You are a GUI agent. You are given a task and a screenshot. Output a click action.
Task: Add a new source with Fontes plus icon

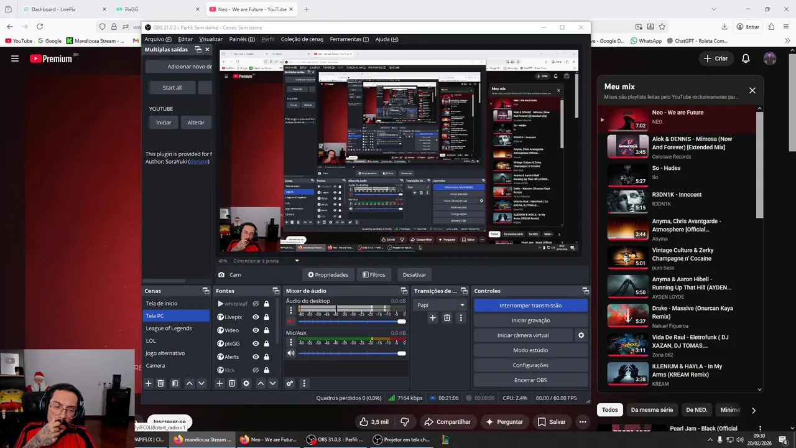point(220,383)
